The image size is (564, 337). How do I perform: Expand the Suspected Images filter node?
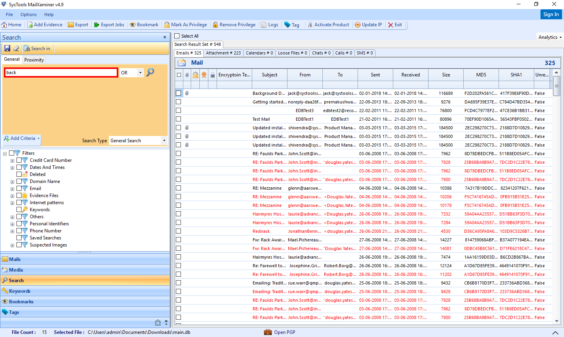12,245
